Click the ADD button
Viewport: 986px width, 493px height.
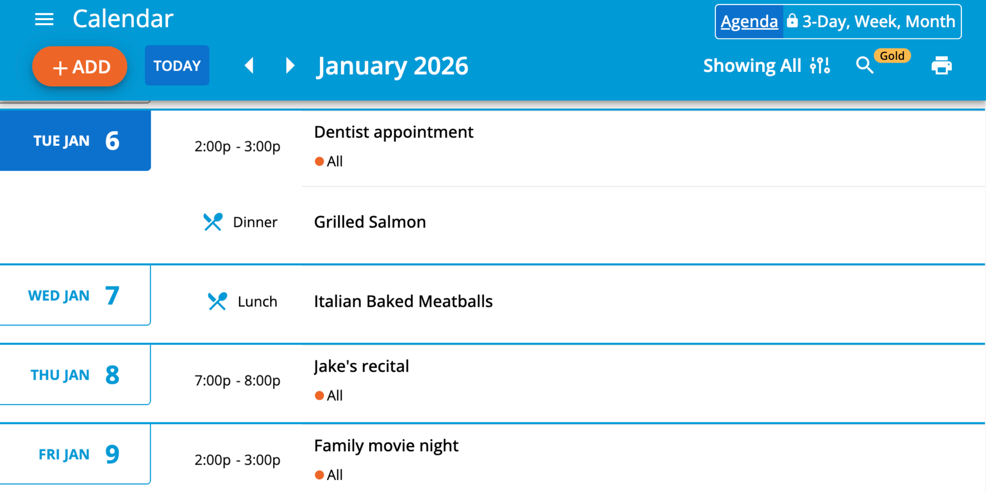pyautogui.click(x=79, y=66)
